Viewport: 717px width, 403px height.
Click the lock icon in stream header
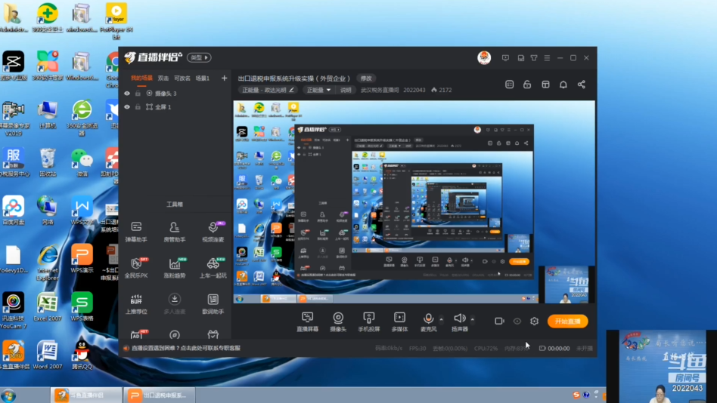526,85
